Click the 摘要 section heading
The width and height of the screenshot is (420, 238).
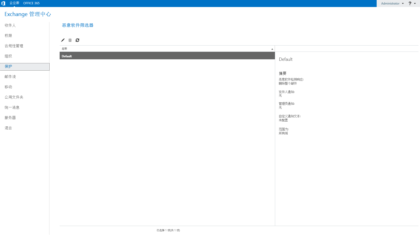[x=282, y=73]
